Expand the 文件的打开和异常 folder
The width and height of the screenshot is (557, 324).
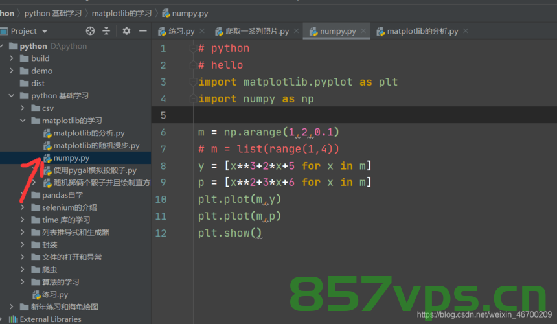23,257
